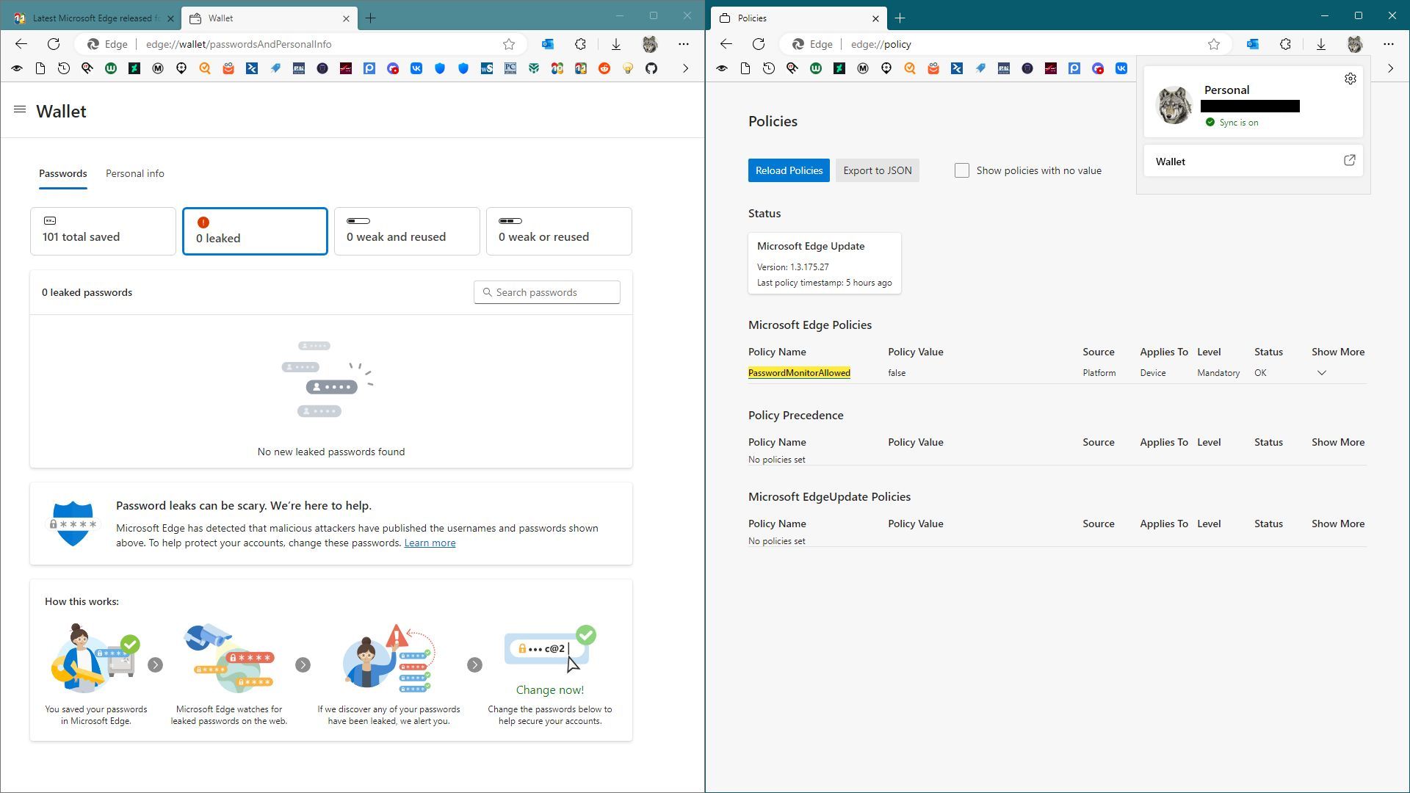The height and width of the screenshot is (793, 1410).
Task: Open a new tab in the Wallet window
Action: tap(371, 18)
